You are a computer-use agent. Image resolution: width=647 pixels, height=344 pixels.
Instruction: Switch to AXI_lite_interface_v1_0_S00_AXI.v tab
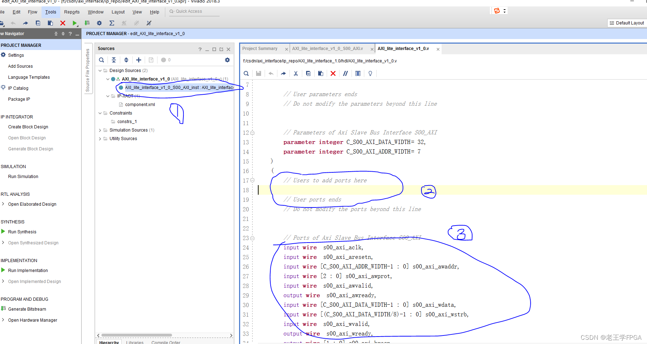327,49
